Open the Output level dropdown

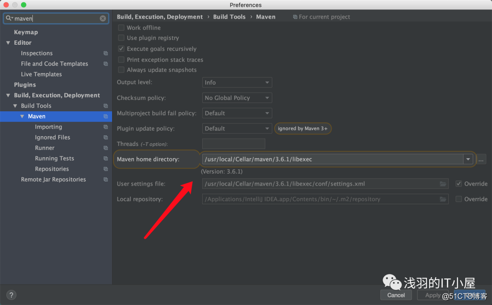(x=236, y=82)
